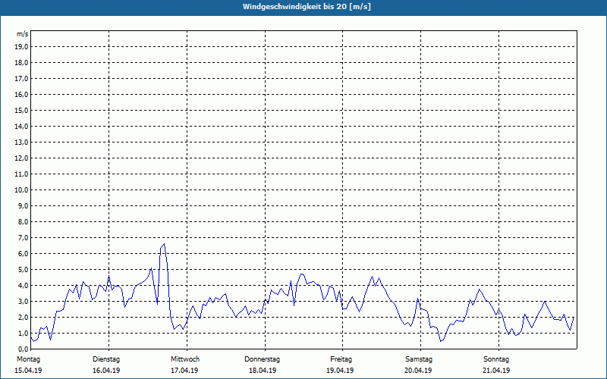Viewport: 607px width, 379px height.
Task: Select the 'Freitag' day label
Action: pyautogui.click(x=341, y=359)
